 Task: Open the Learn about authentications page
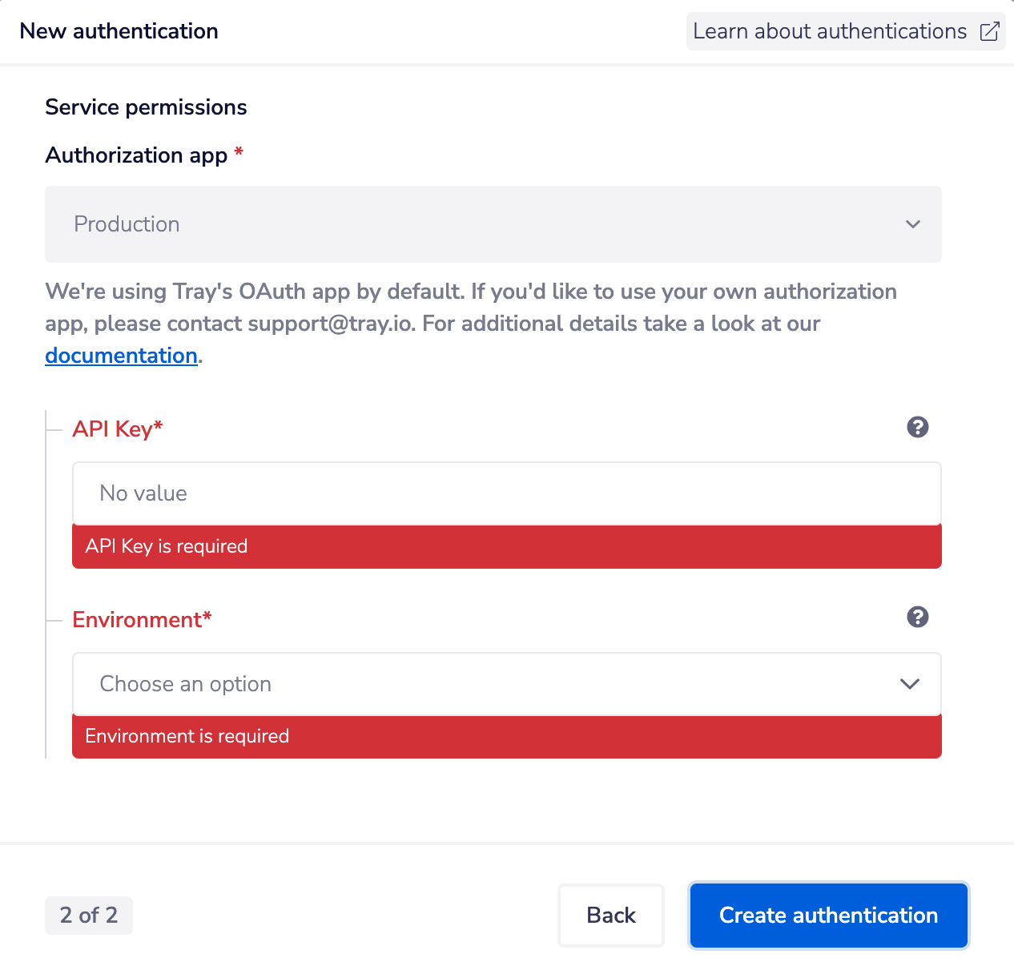point(831,31)
